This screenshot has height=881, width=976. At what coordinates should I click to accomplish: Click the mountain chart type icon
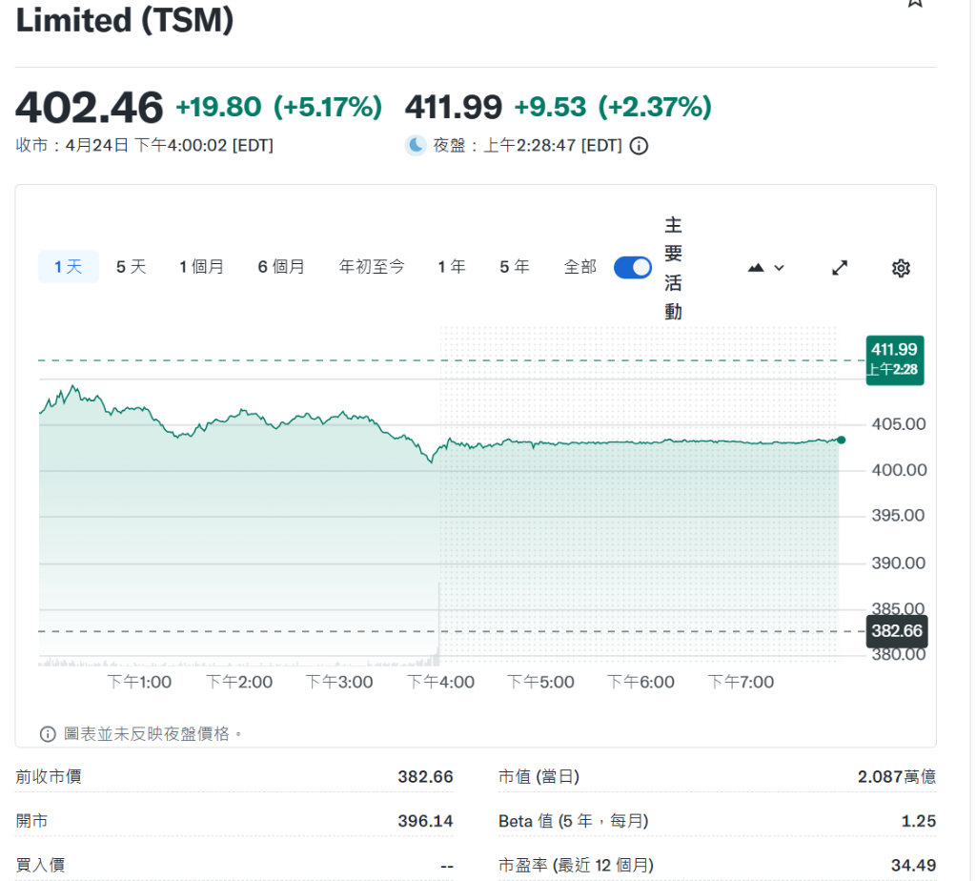[756, 268]
